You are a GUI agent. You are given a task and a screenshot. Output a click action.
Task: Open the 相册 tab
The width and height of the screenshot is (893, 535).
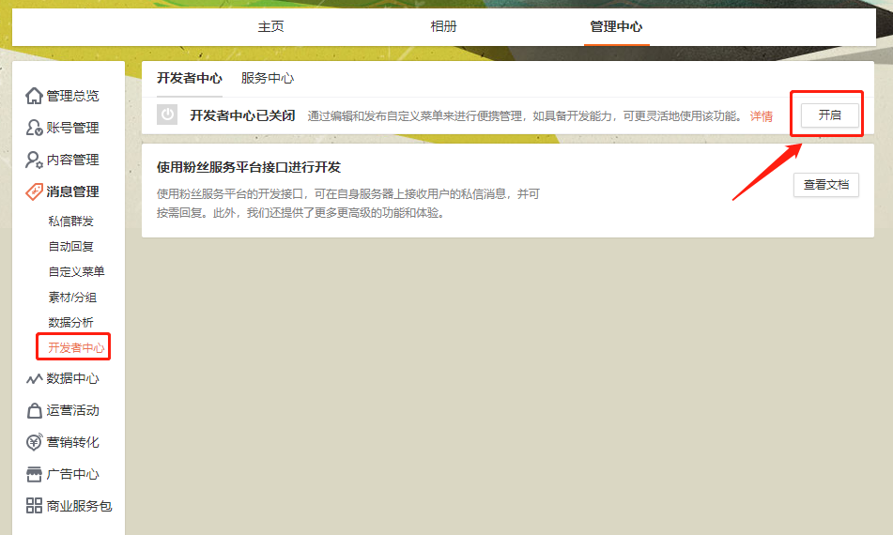tap(443, 26)
